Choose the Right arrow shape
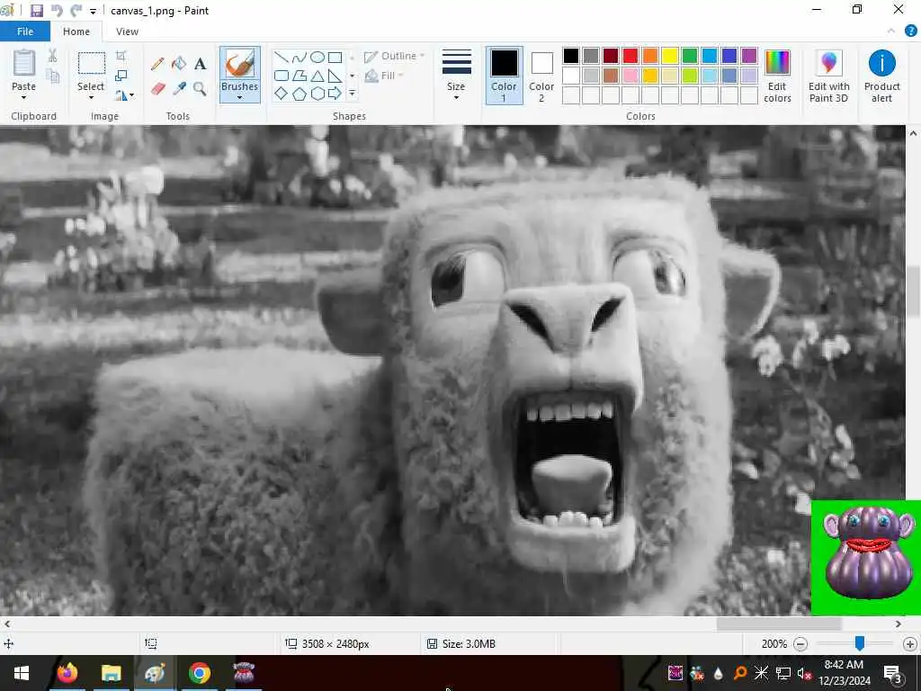The image size is (921, 691). tap(335, 94)
